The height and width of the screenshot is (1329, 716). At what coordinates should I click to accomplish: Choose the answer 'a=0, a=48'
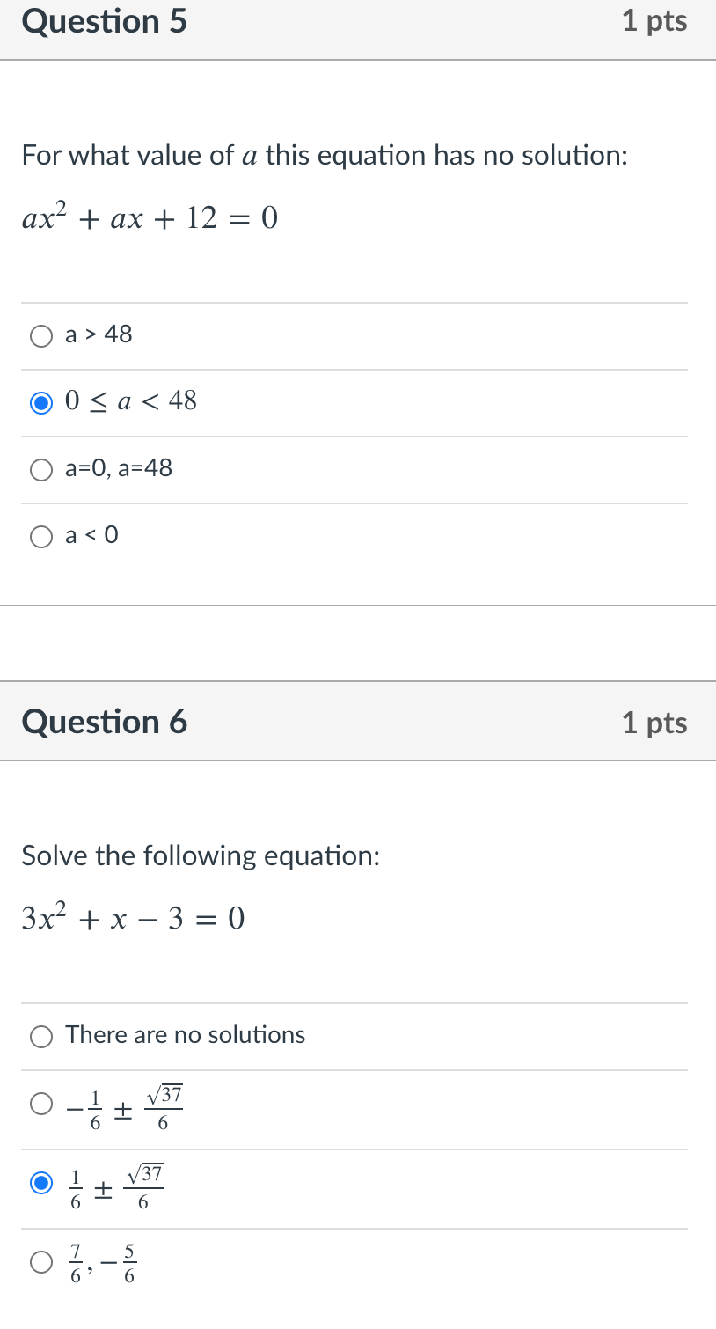[x=40, y=470]
